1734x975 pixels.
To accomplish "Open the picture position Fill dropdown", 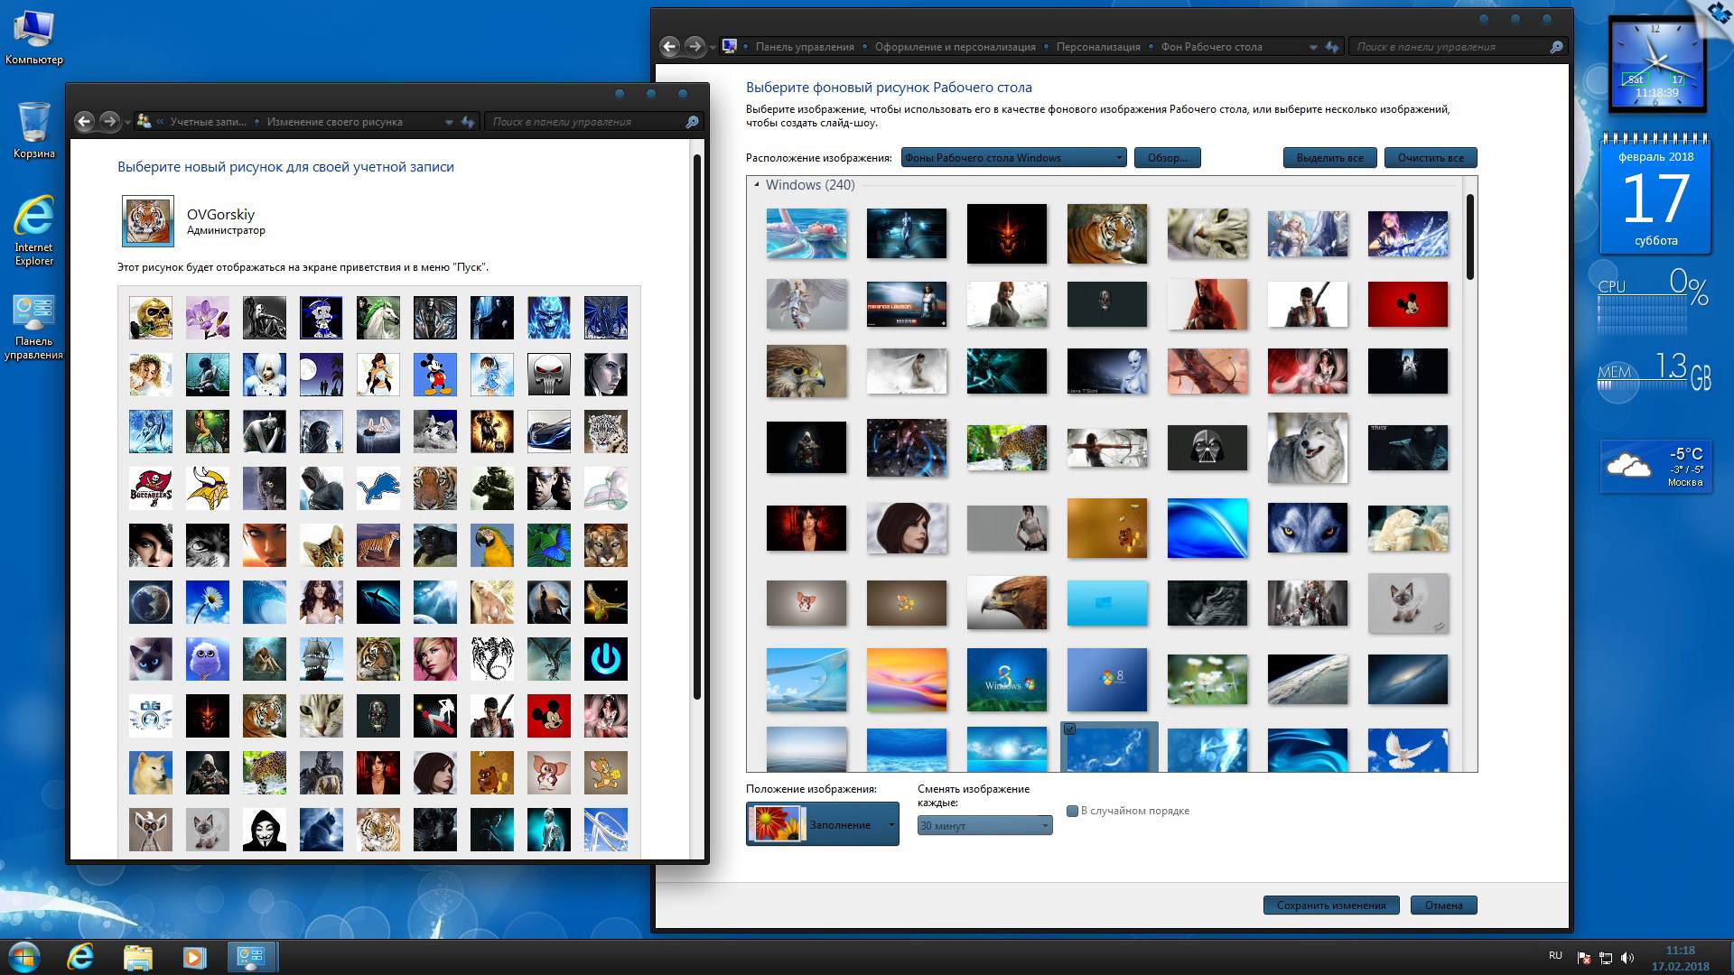I will pos(823,824).
